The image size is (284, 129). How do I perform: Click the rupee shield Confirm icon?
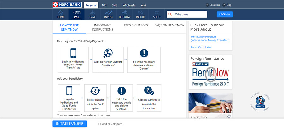(149, 91)
